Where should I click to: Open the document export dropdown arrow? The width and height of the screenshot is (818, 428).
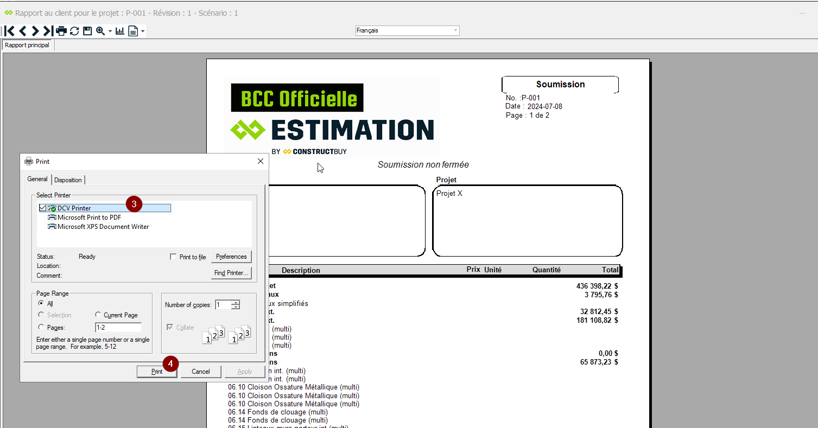click(143, 31)
